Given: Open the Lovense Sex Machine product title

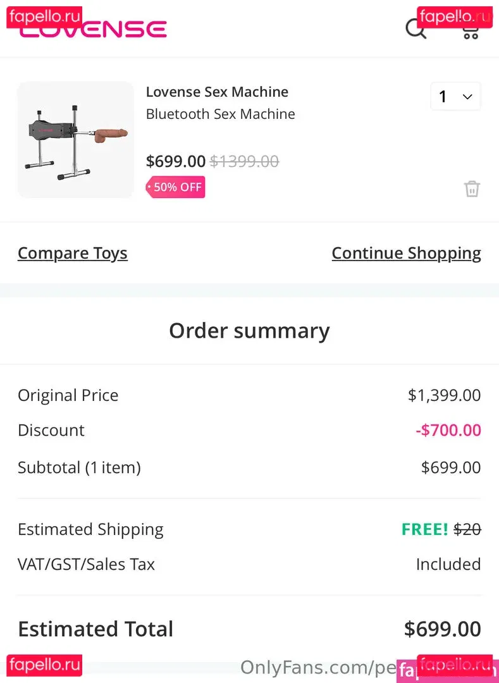Looking at the screenshot, I should click(x=217, y=92).
